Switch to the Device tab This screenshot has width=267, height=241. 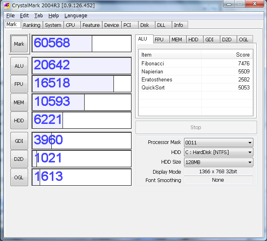[x=111, y=25]
